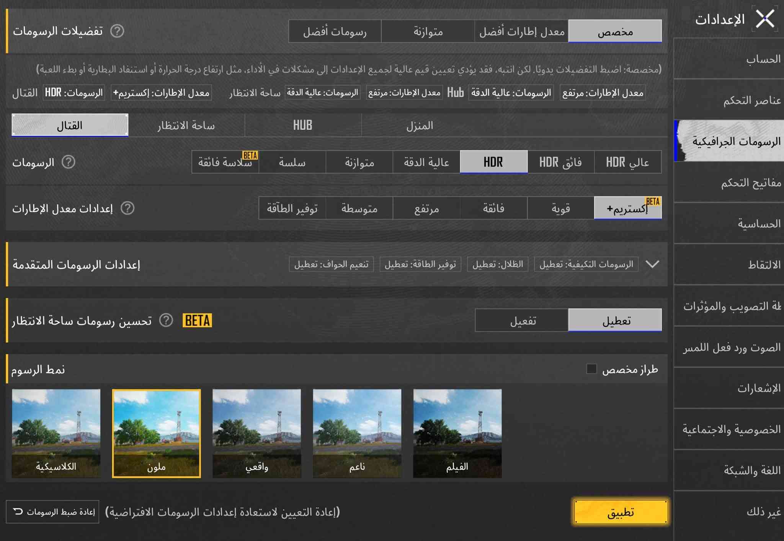
Task: Enable lobby graphics enhancement with تفعيل
Action: click(x=522, y=320)
